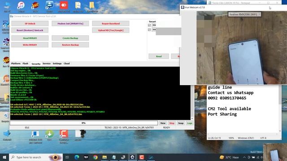Viewport: 287px width, 161px height.
Task: Toggle the second Security IMEI checkbox
Action: [x=149, y=30]
